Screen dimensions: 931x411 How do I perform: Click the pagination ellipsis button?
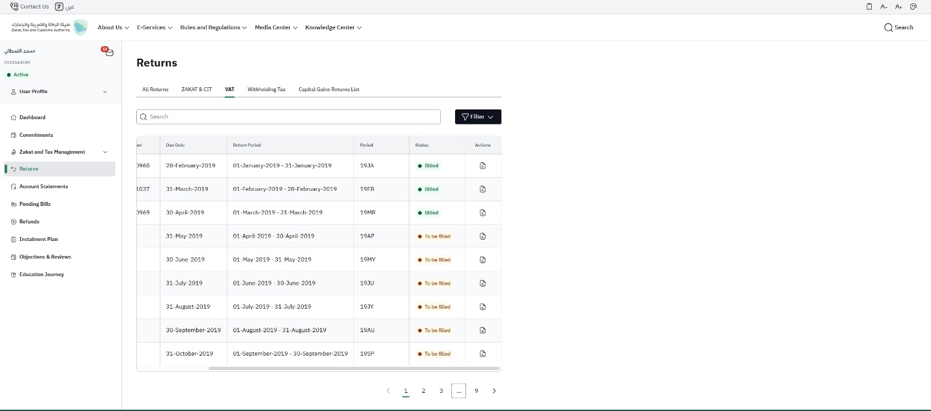(x=458, y=391)
